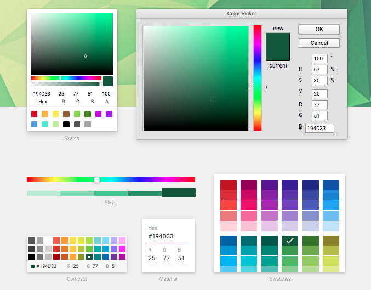The image size is (371, 290).
Task: Click the Sketch picker alpha input showing 100
Action: click(x=106, y=94)
